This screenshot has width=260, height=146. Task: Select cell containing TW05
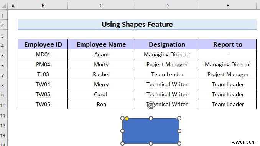coord(43,94)
